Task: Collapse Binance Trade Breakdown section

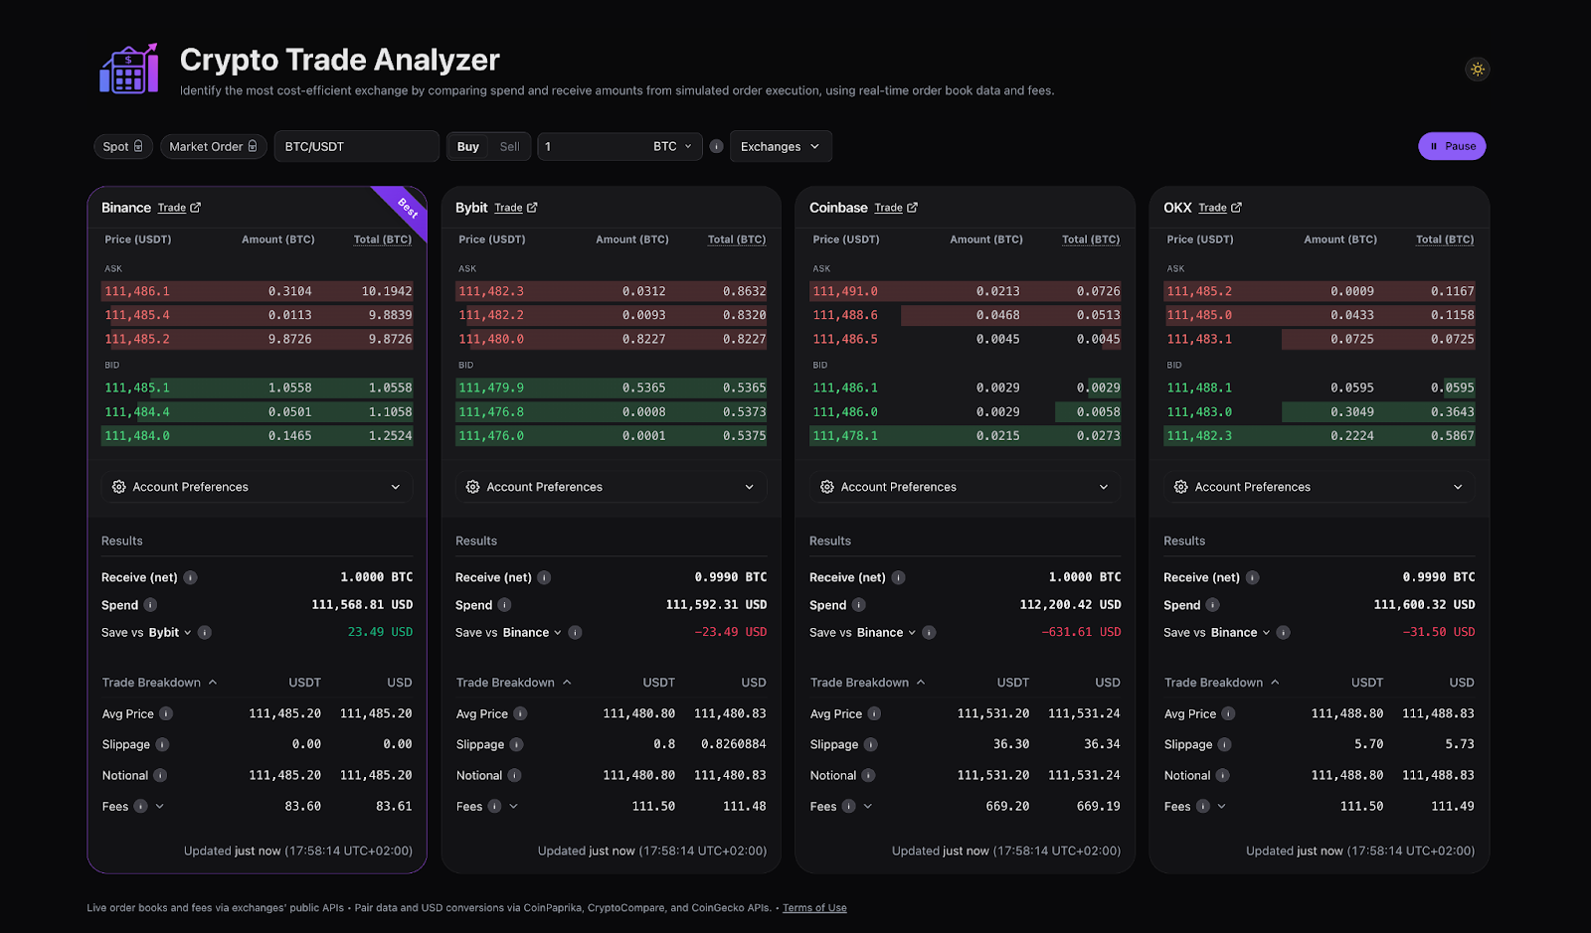Action: pyautogui.click(x=160, y=683)
